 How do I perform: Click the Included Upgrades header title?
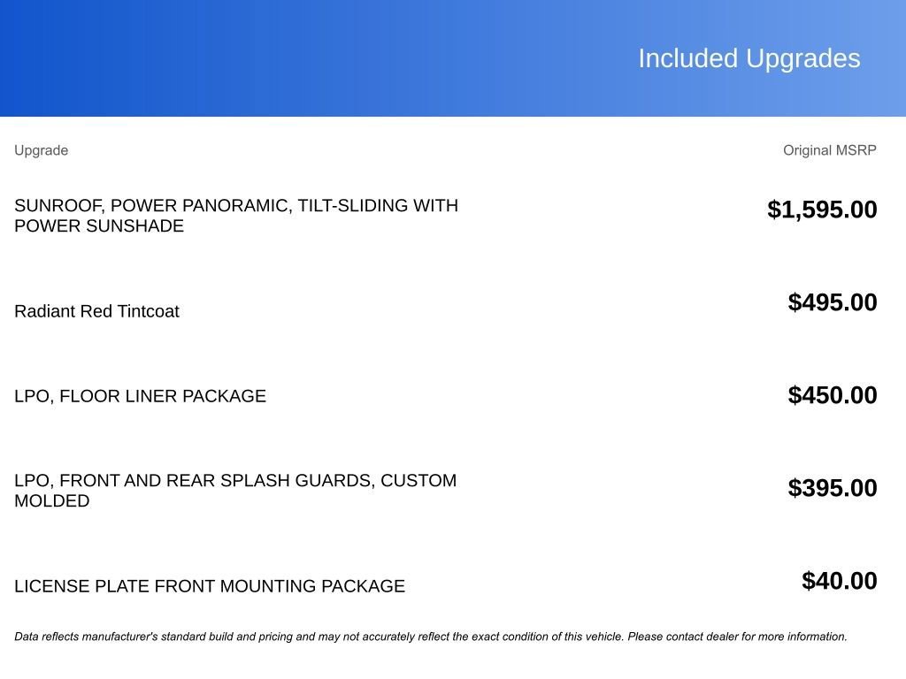click(749, 58)
